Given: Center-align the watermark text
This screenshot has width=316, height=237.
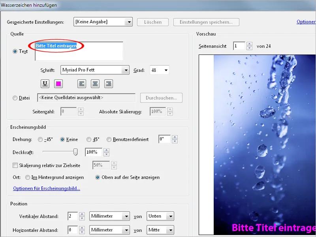Looking at the screenshot, I should click(x=95, y=84).
